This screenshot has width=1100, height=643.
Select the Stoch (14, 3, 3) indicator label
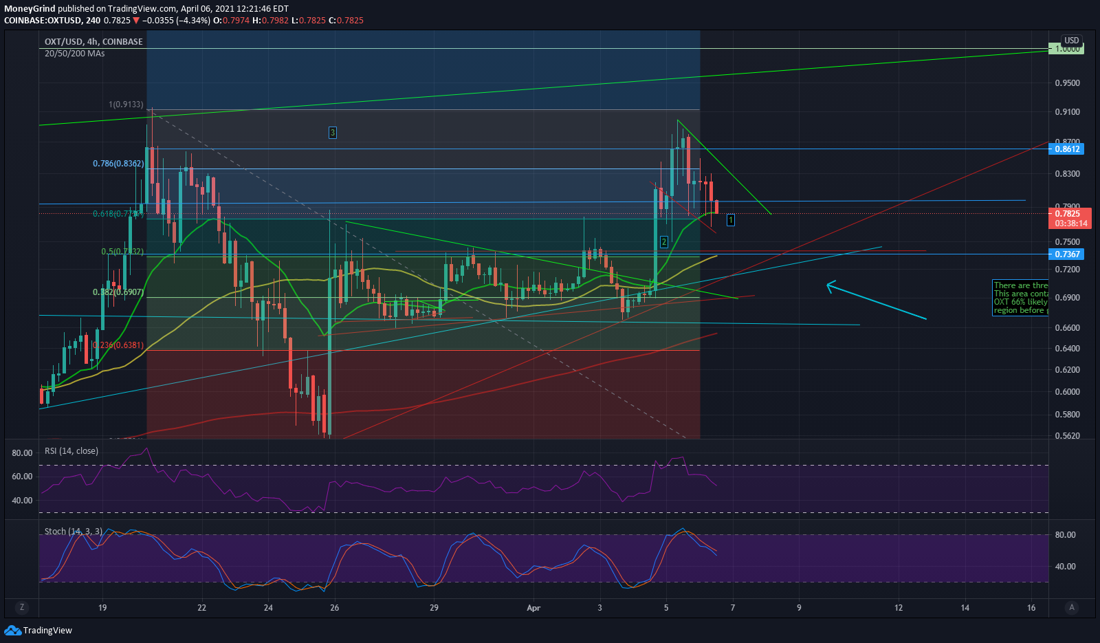pos(74,531)
